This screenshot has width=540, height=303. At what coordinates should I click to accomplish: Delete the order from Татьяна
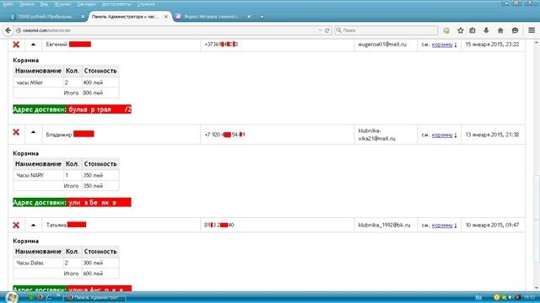click(x=16, y=225)
